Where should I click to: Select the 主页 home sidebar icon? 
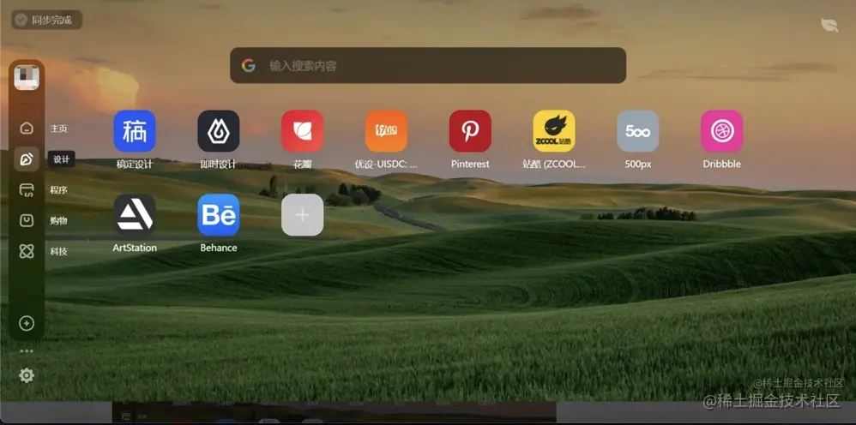[x=27, y=129]
